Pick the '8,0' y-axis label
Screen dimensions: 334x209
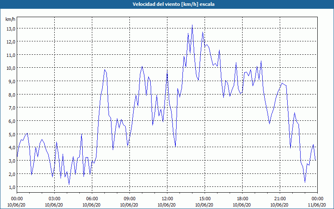point(12,95)
